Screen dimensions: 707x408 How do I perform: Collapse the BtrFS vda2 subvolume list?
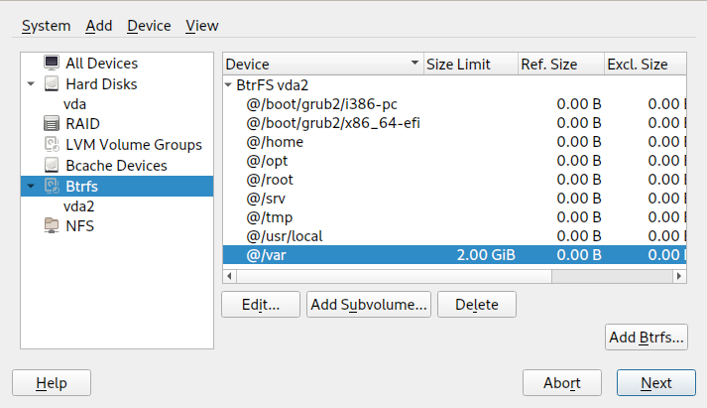(x=229, y=85)
